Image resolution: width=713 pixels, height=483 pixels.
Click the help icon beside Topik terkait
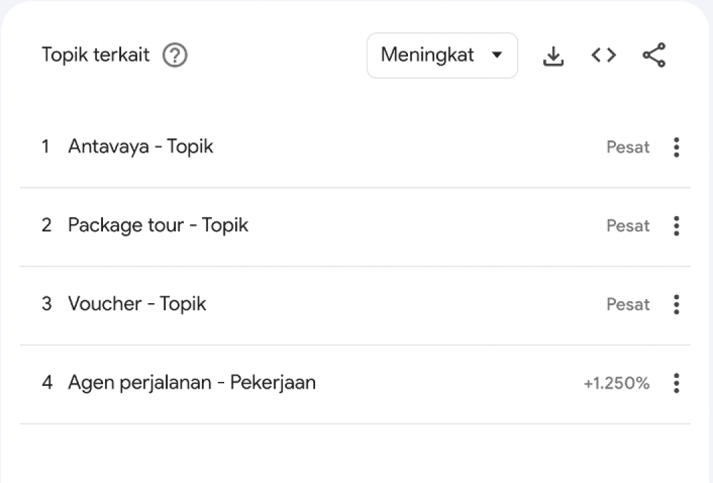tap(175, 55)
